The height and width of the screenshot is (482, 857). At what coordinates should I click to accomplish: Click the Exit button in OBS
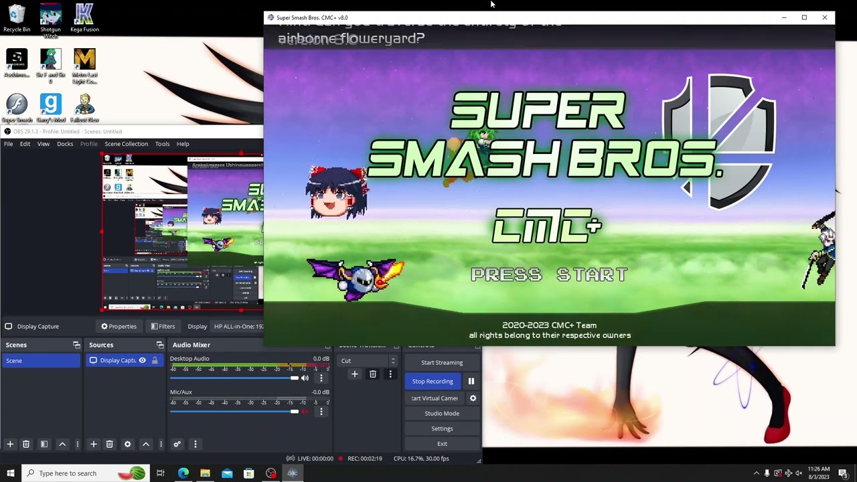pos(442,444)
